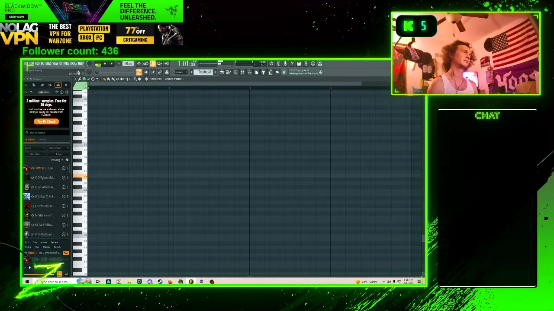This screenshot has width=554, height=311.
Task: Click the orange Try FL Cloud button
Action: pos(46,121)
